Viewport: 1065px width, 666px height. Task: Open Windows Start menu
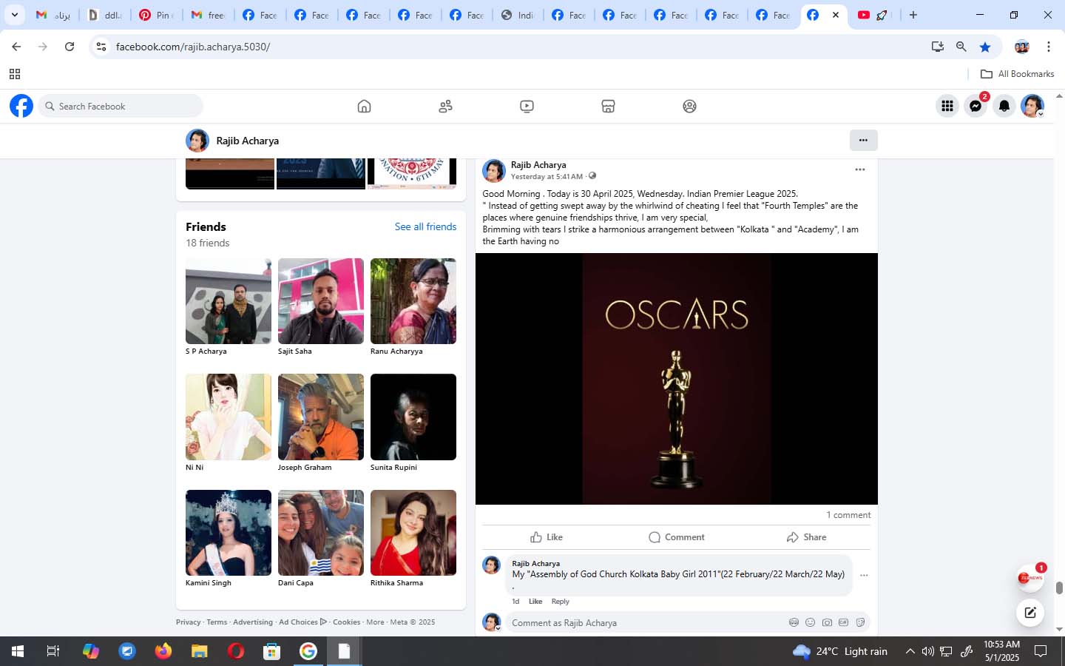point(18,651)
